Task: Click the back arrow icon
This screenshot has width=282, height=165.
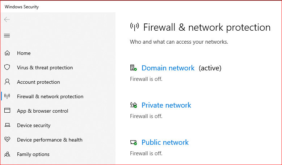Action: 7,19
